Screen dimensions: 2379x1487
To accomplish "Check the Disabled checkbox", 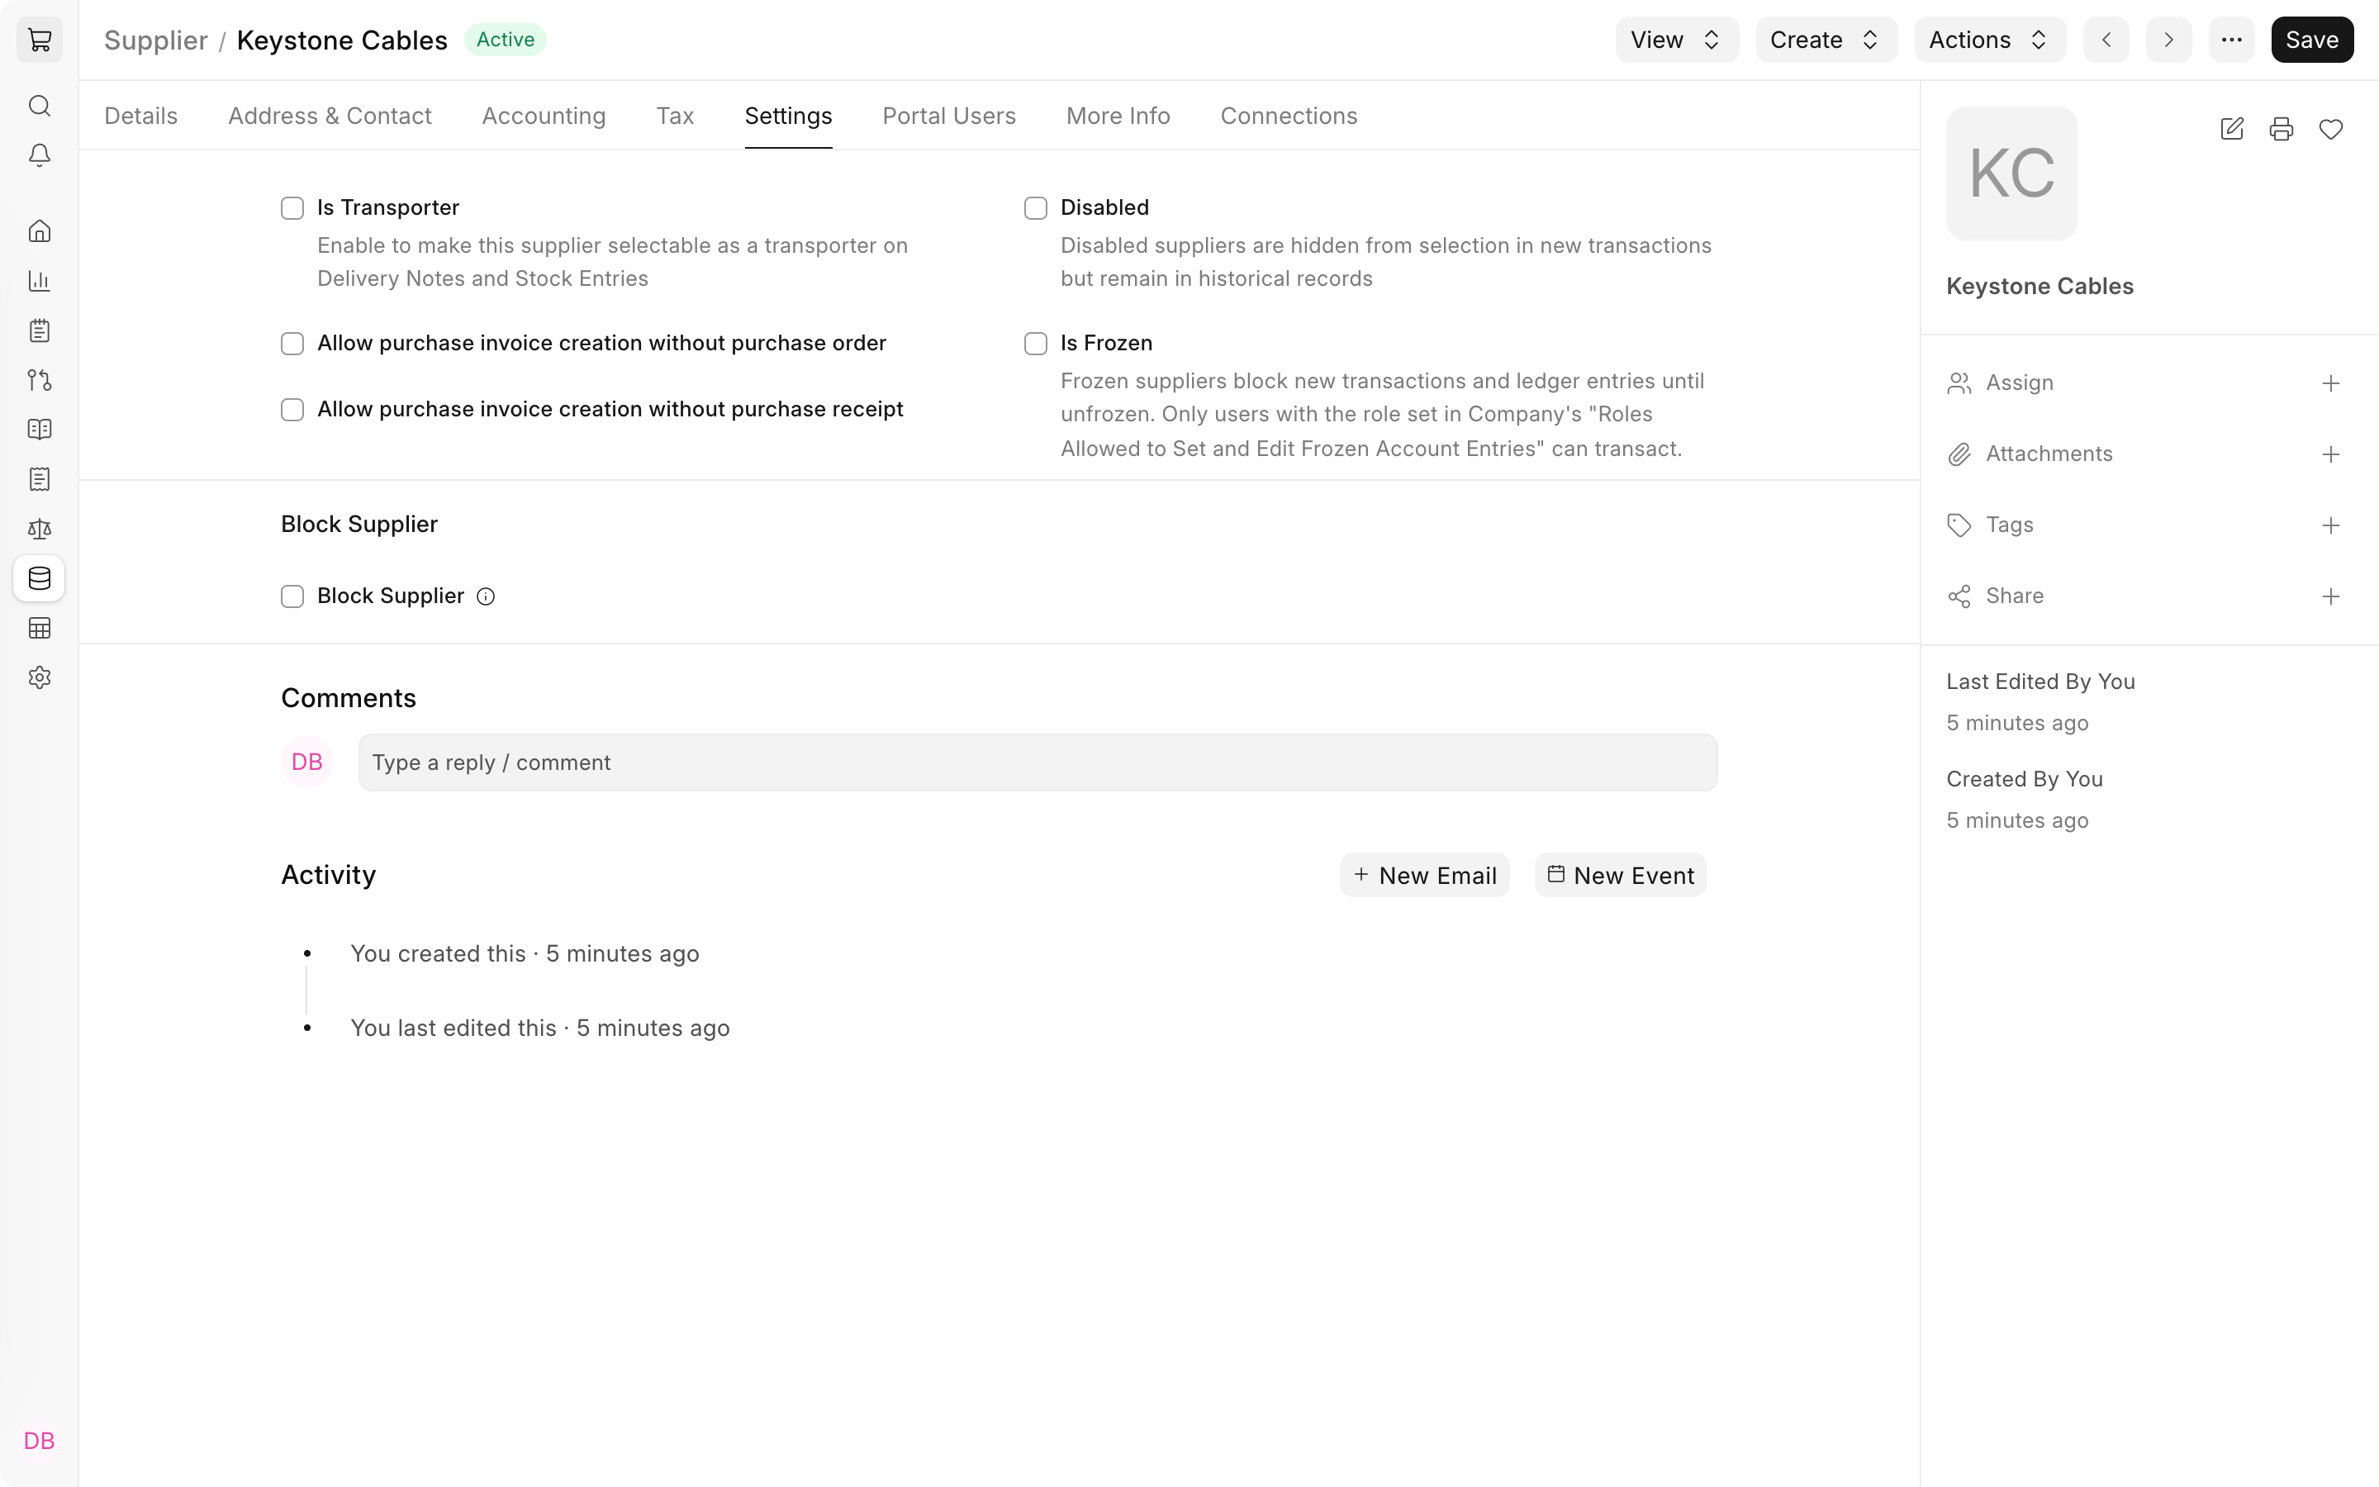I will point(1035,208).
